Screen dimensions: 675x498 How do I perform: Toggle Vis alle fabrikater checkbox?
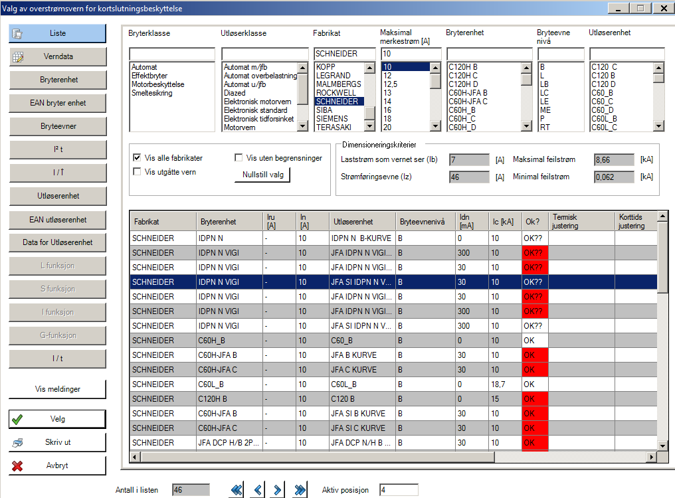click(137, 157)
